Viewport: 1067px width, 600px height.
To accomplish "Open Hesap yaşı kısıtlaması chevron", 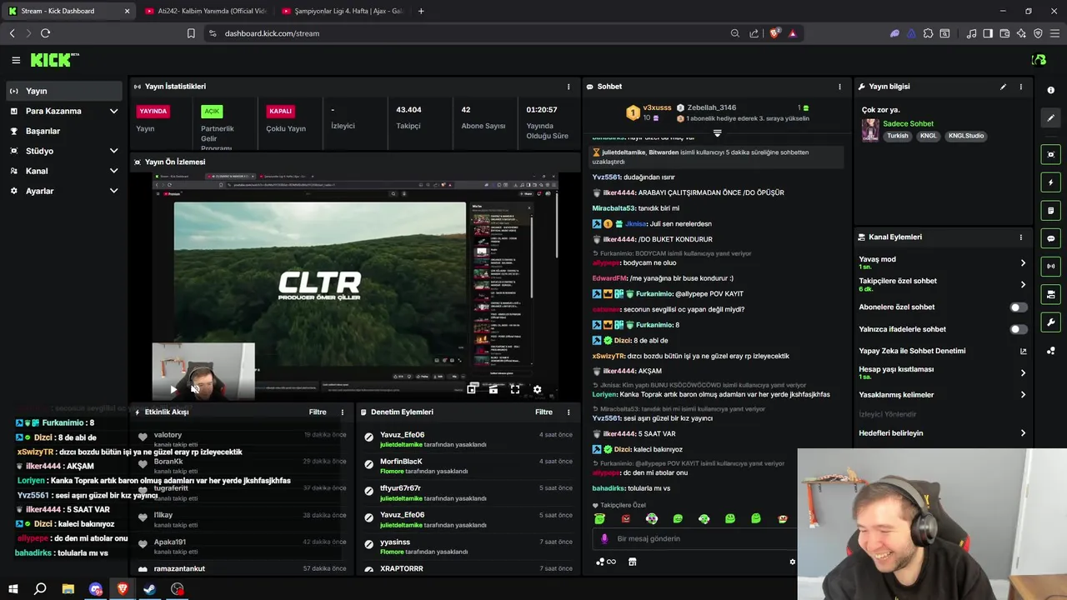I will coord(1023,372).
